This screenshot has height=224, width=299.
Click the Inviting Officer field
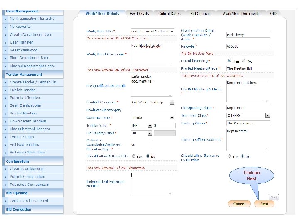248,123
